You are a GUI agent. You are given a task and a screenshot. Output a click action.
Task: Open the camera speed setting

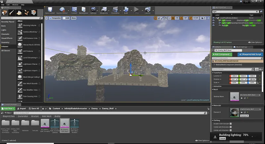[x=203, y=18]
